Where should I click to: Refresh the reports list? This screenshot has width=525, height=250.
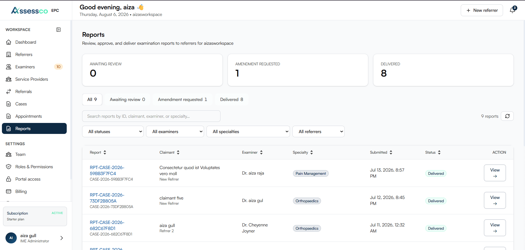pos(507,116)
